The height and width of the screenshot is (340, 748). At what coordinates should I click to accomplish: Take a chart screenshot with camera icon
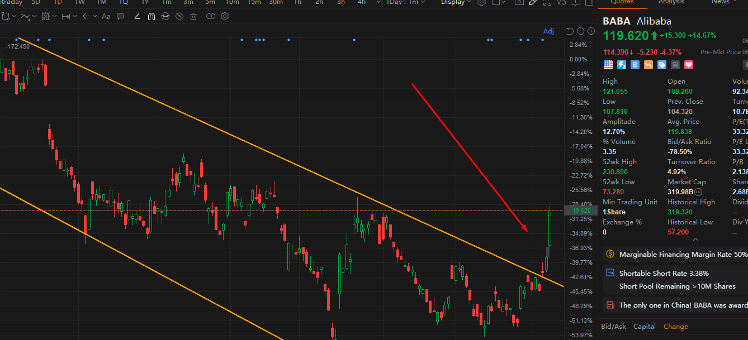pyautogui.click(x=519, y=2)
